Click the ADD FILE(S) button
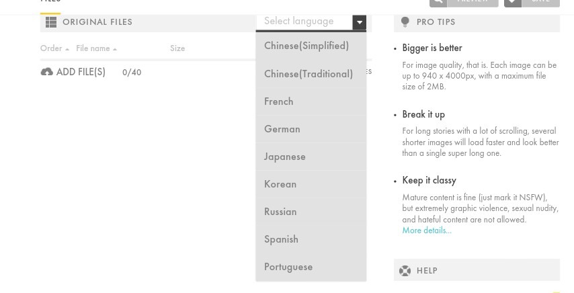This screenshot has height=293, width=574. point(81,72)
